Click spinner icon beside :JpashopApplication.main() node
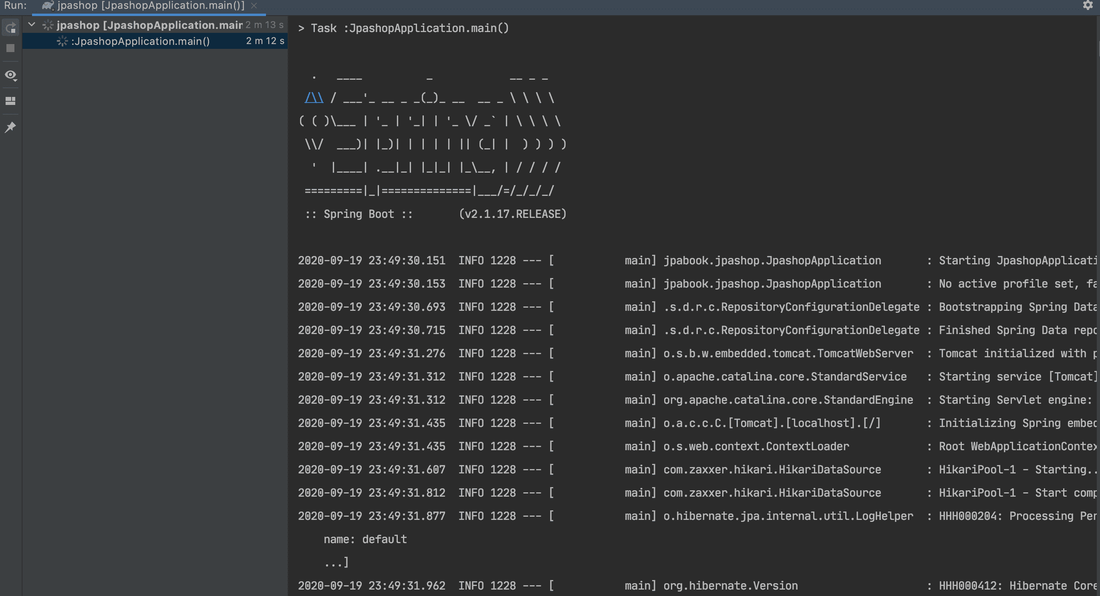 pyautogui.click(x=62, y=41)
